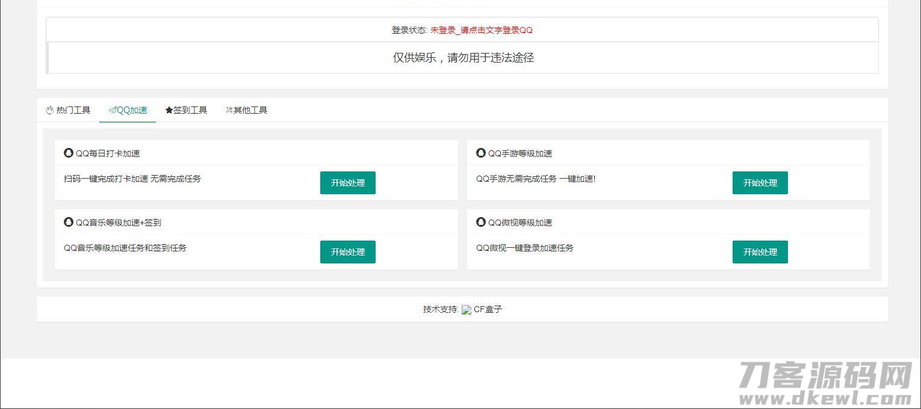The image size is (921, 409).
Task: Select the 扫码一键完成打卡加速 description text
Action: click(x=132, y=179)
